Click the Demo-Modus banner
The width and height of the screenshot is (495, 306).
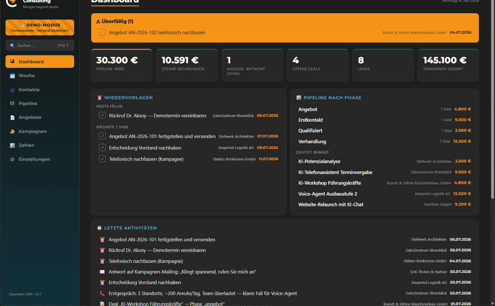[40, 28]
